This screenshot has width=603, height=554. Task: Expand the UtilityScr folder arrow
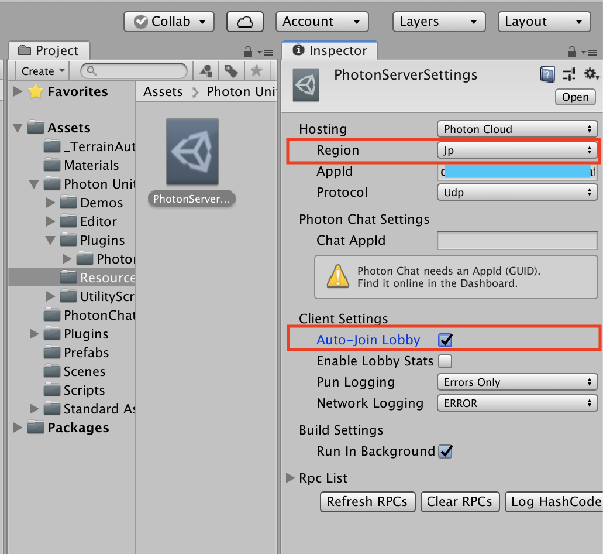[x=50, y=296]
